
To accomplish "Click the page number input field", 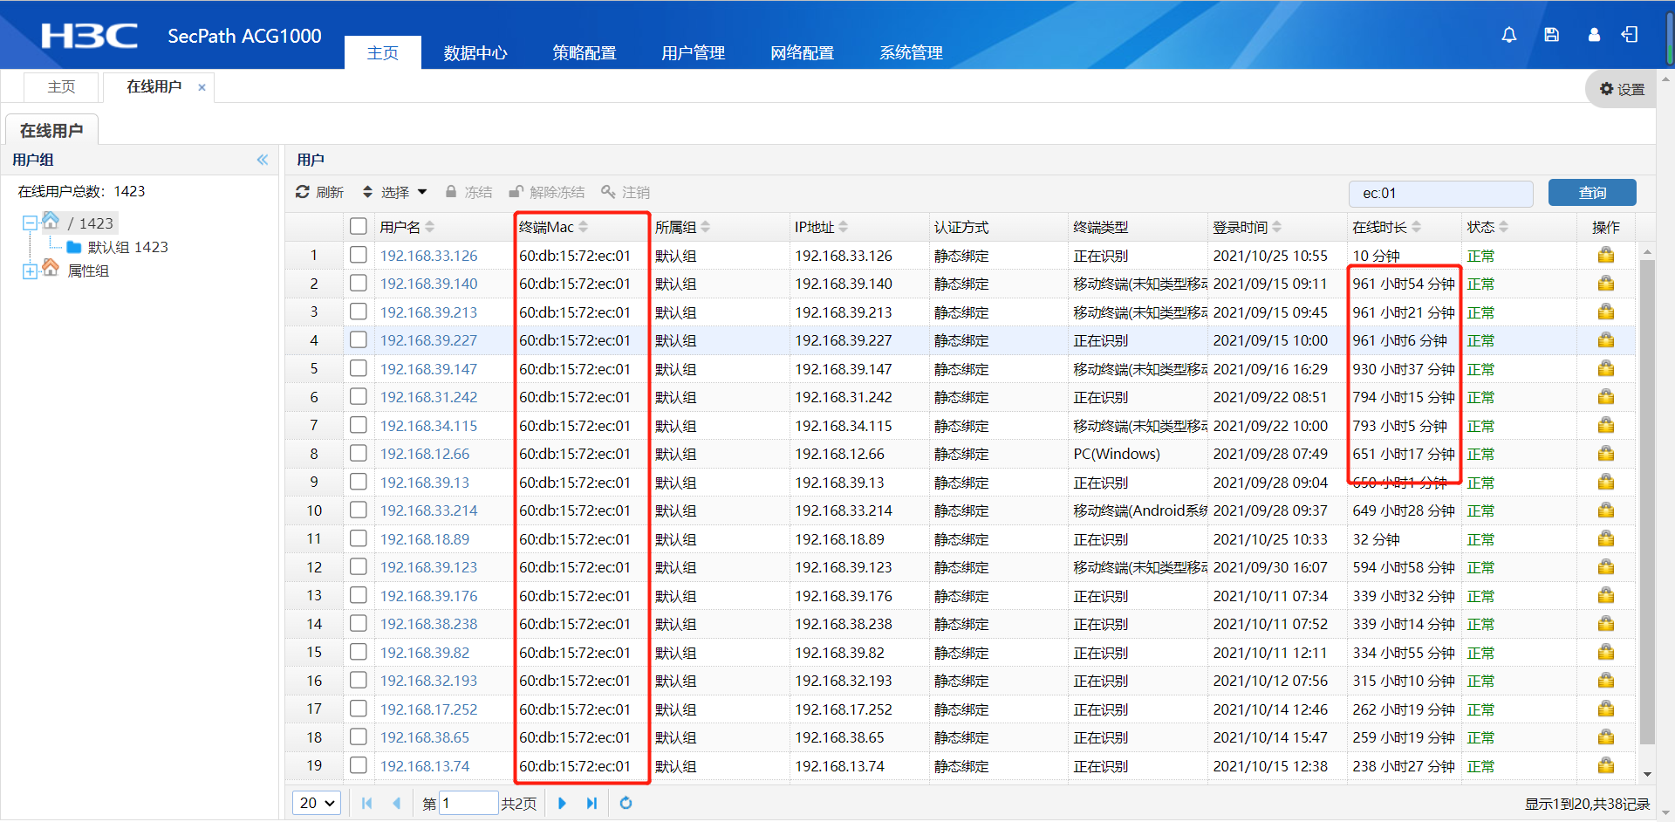I will tap(468, 803).
